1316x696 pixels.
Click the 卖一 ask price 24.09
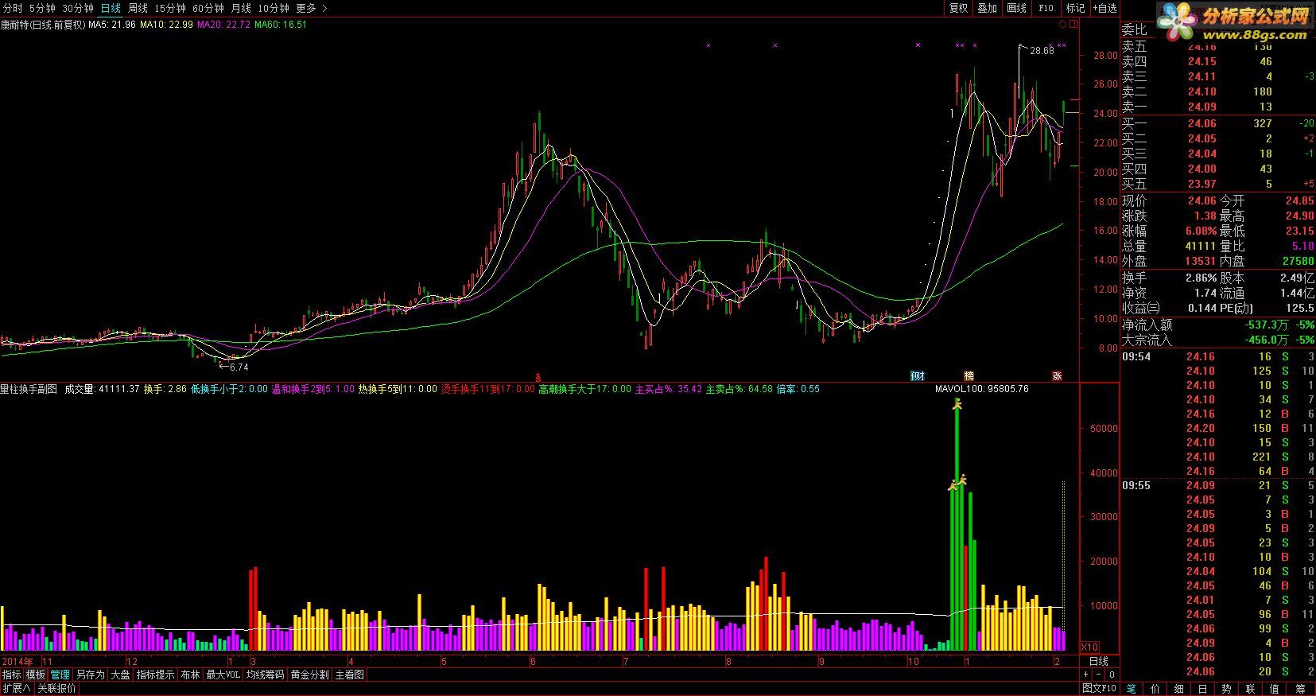tap(1201, 107)
